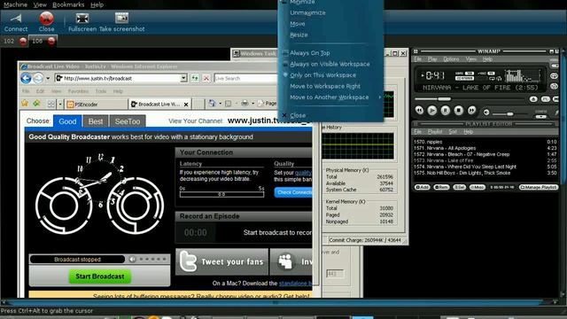Close the Broadcast Live Video tab
The image size is (567, 319).
tap(186, 105)
